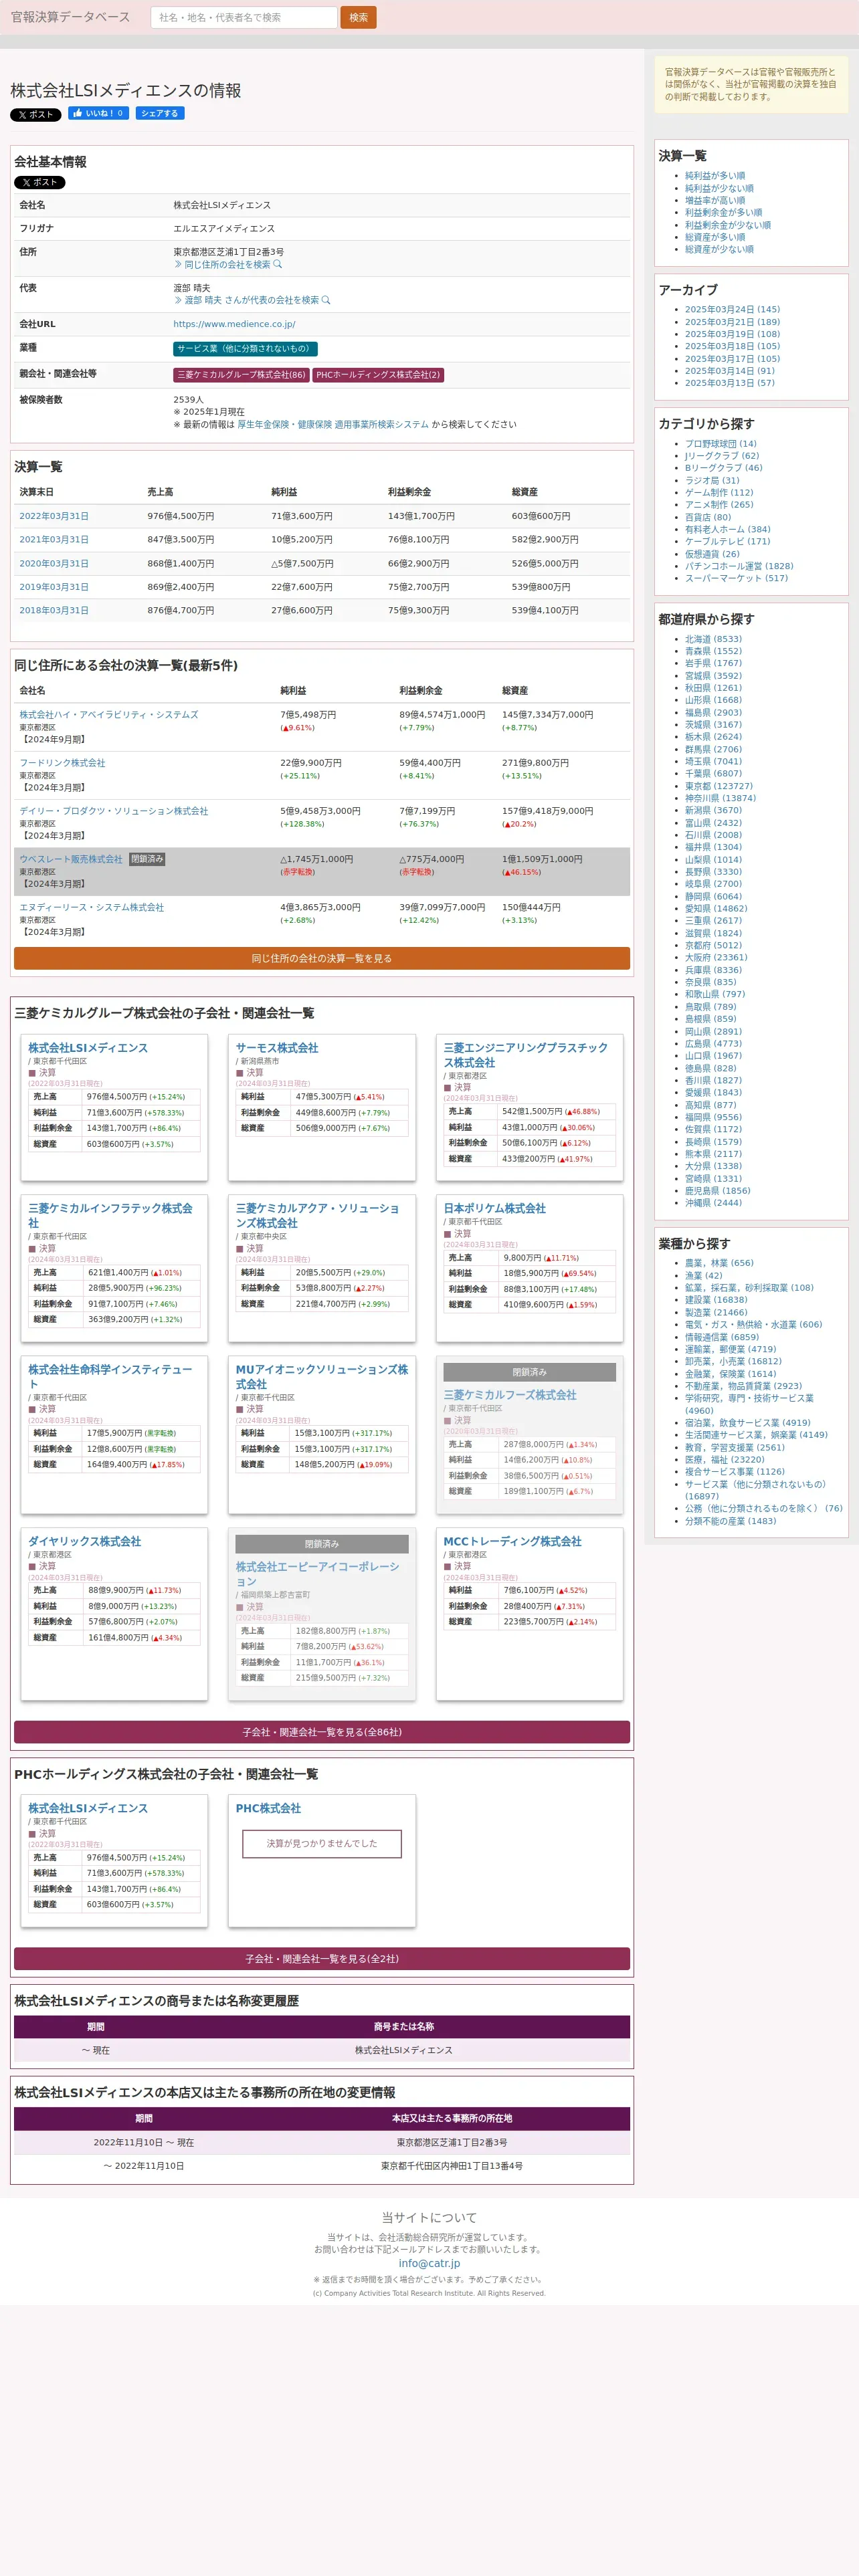
Task: Open 総資産が多い順 ranking in sidebar
Action: point(715,237)
